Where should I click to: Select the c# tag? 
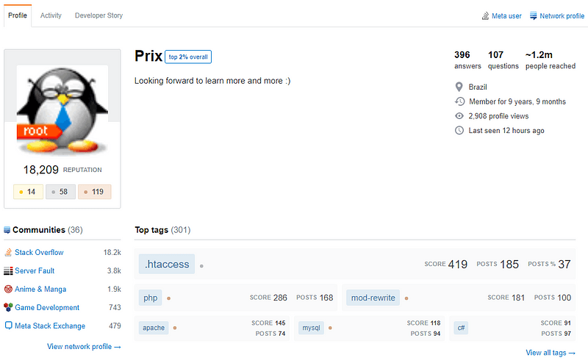coord(461,328)
